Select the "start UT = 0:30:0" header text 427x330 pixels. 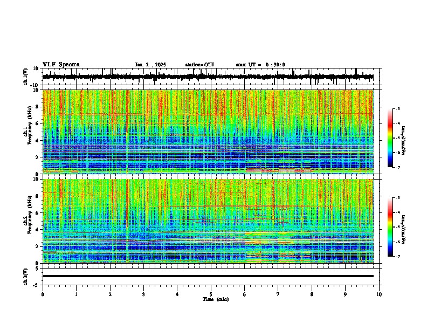260,65
